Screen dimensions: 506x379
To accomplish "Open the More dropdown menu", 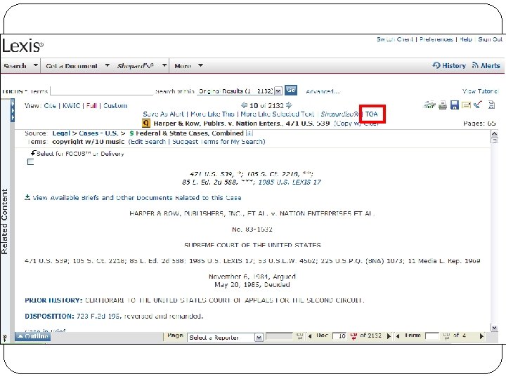I will click(200, 65).
